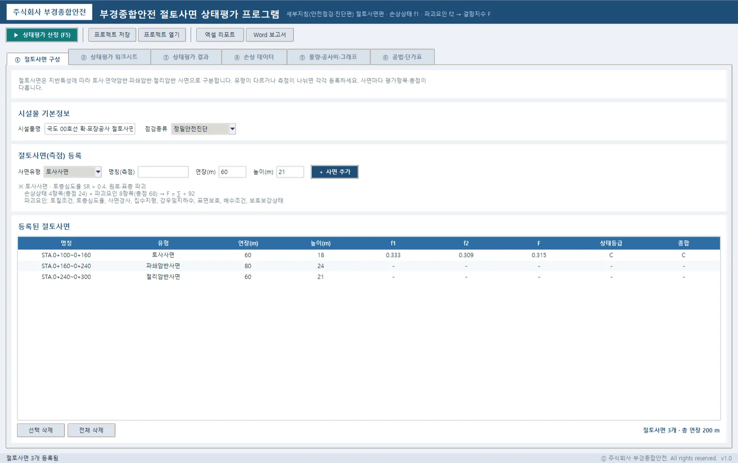Click the f1 value 0.333

[x=393, y=255]
